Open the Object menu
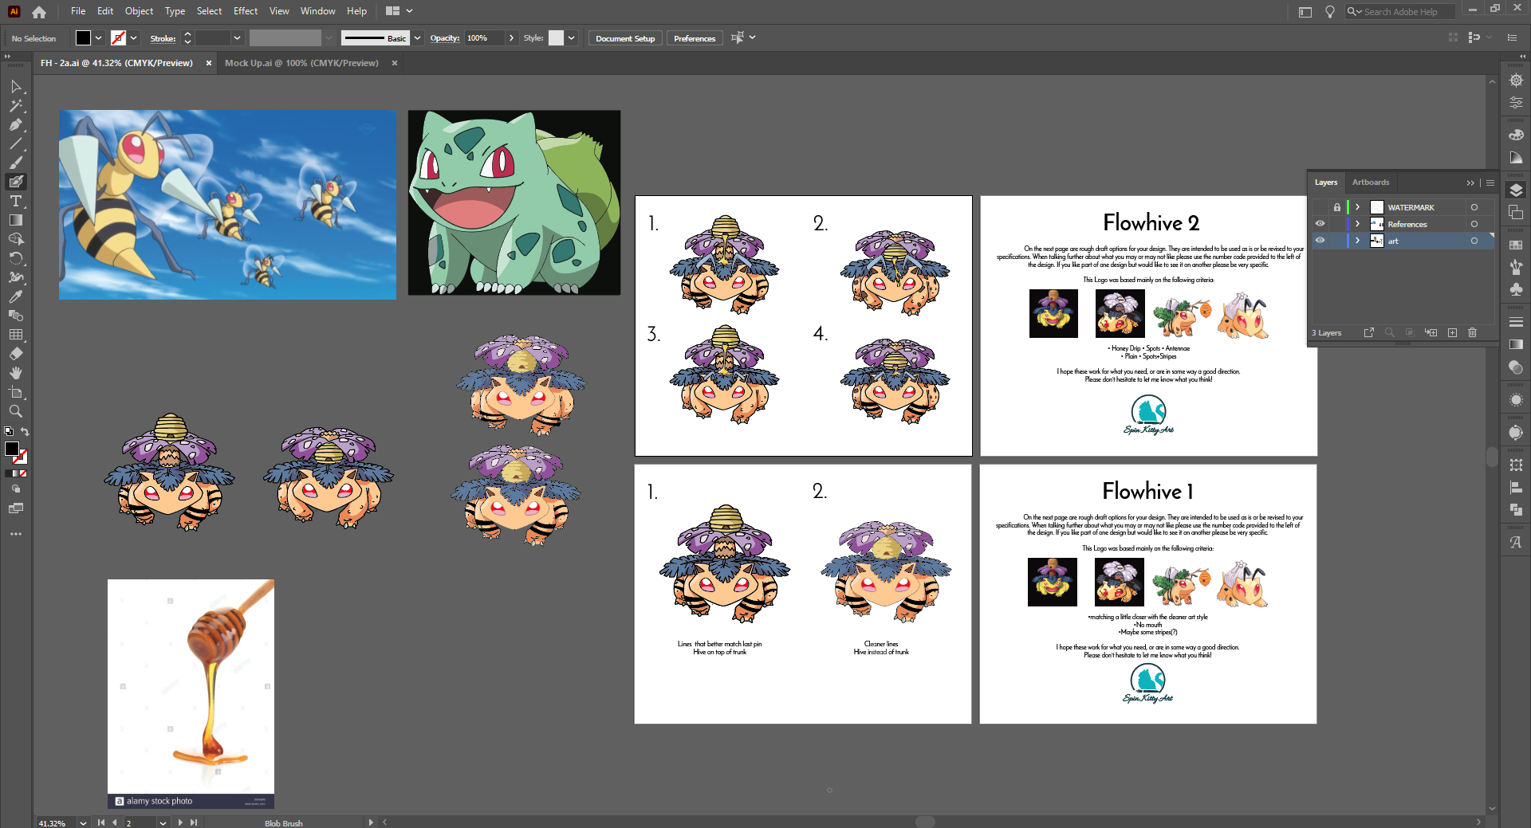This screenshot has width=1531, height=828. (139, 11)
